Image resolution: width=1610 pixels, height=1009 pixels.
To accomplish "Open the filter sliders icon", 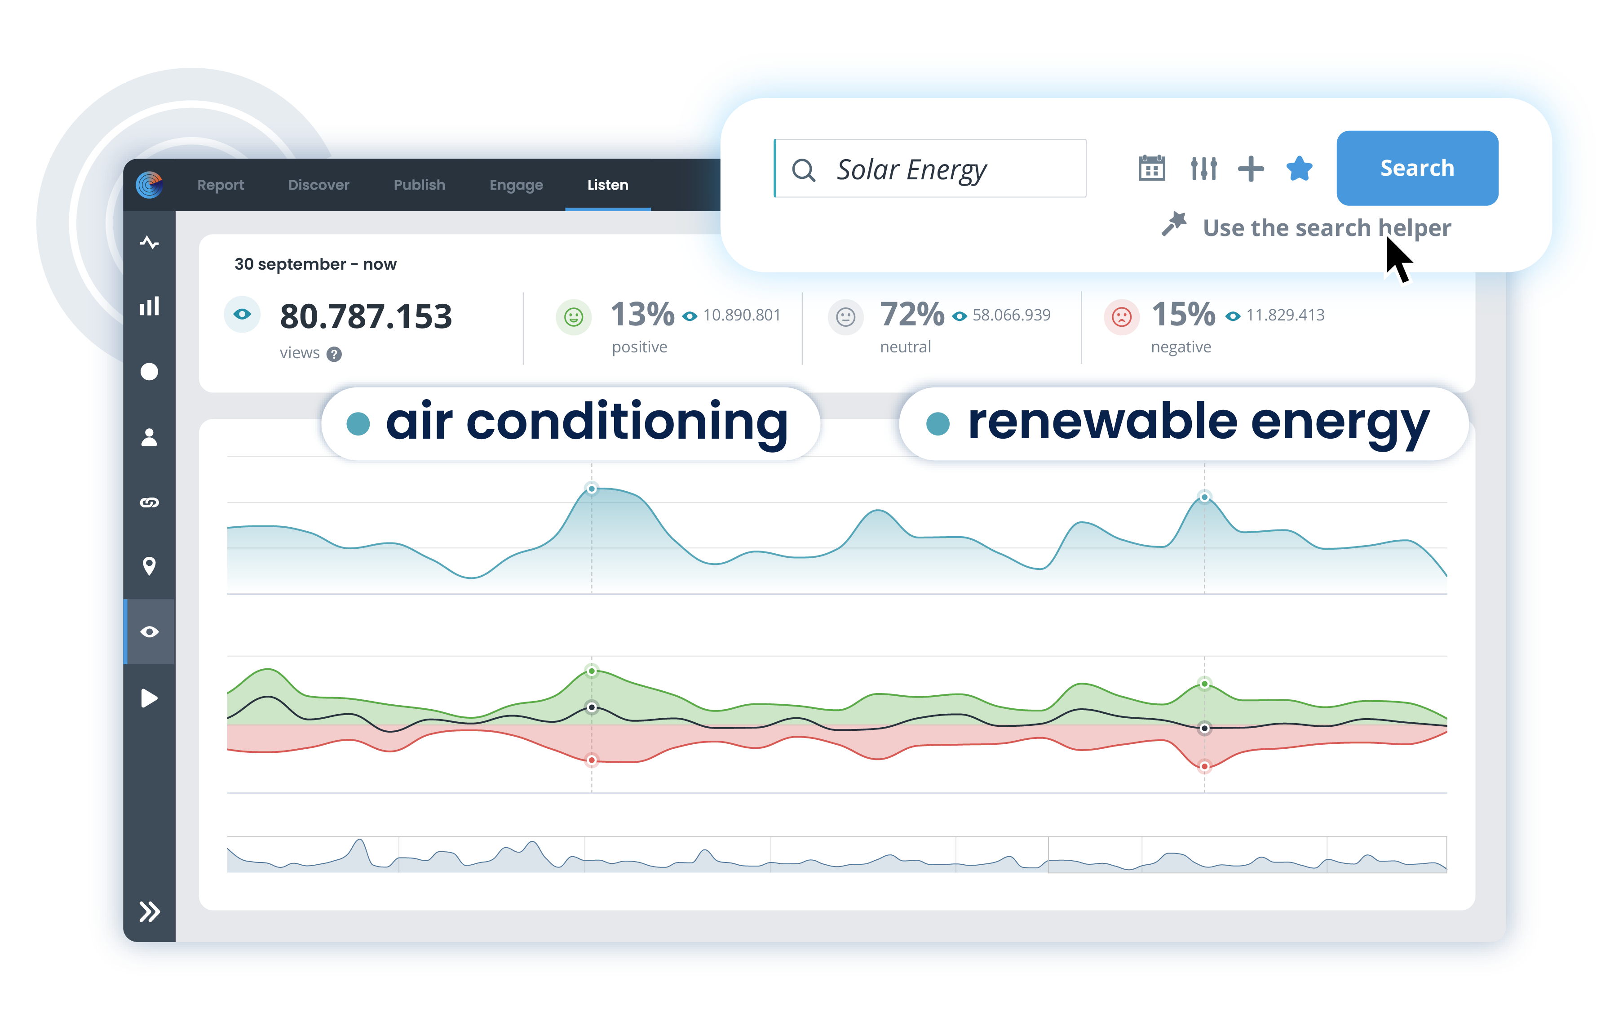I will click(x=1203, y=168).
